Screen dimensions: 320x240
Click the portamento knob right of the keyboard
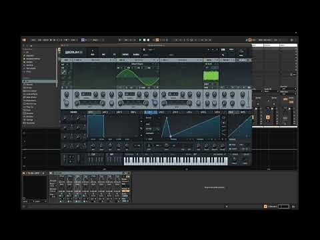coord(234,159)
